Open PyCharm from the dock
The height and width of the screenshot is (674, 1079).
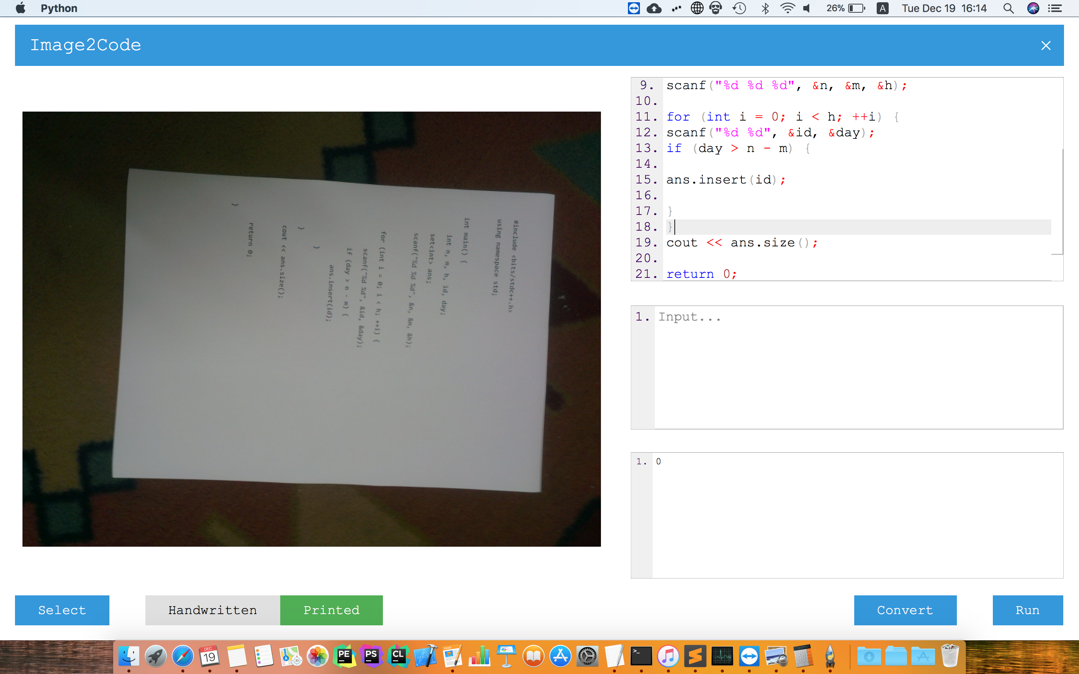coord(344,656)
